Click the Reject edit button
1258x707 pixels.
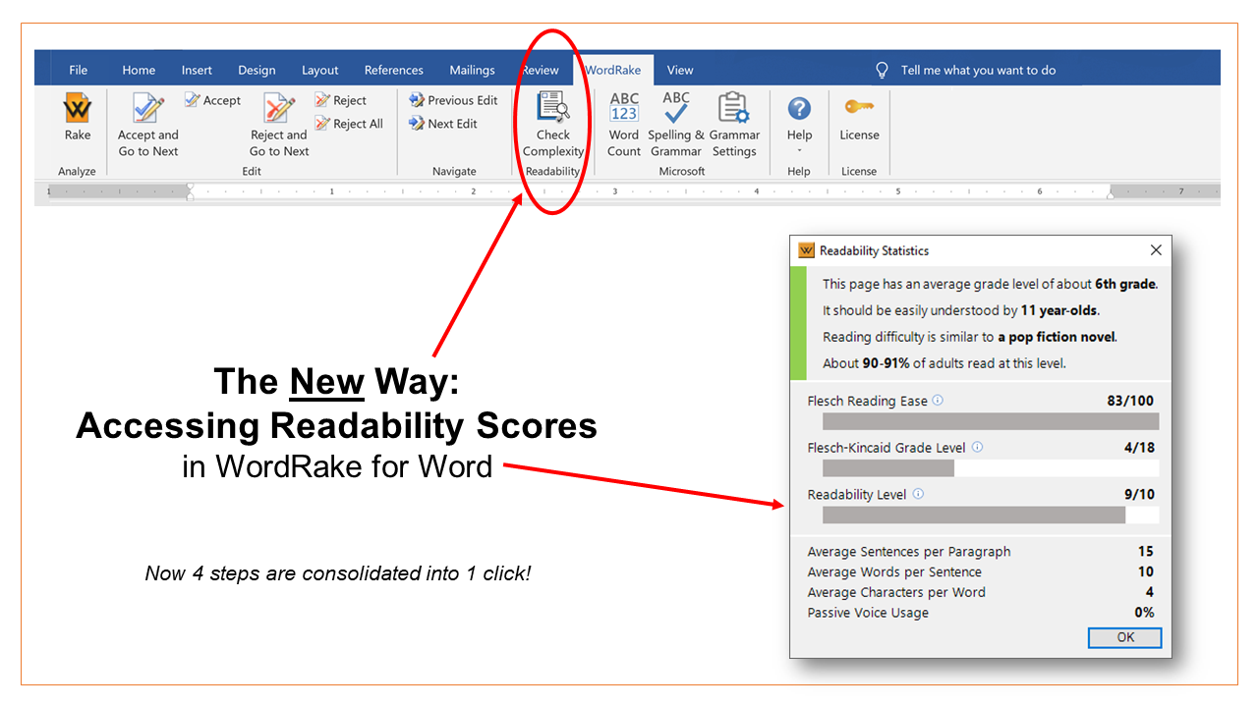[x=341, y=100]
